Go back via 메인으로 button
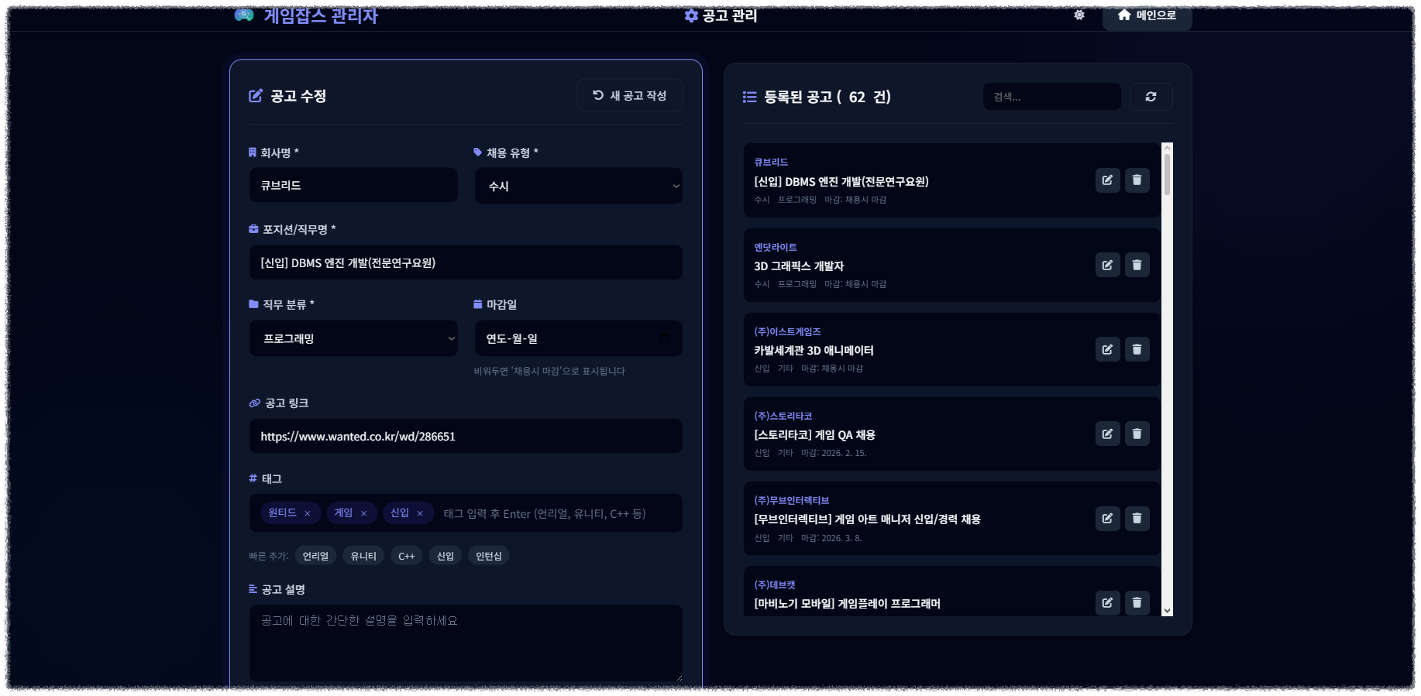Viewport: 1421px width, 696px height. (1147, 16)
